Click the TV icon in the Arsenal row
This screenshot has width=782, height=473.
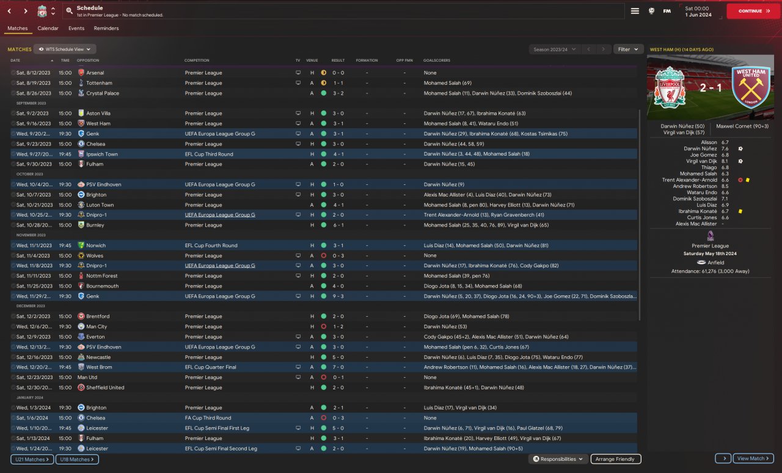298,73
